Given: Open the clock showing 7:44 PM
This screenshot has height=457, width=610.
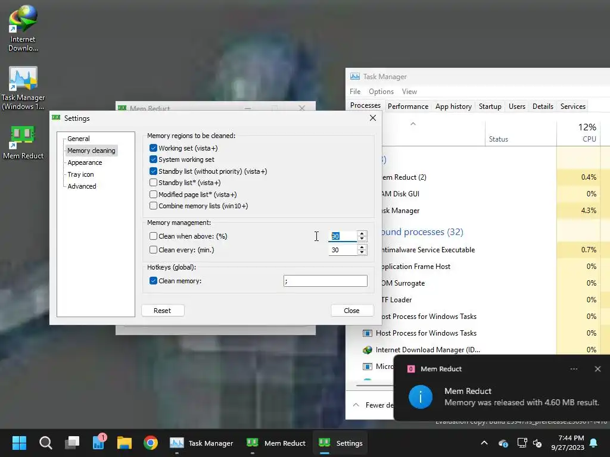Looking at the screenshot, I should [568, 443].
